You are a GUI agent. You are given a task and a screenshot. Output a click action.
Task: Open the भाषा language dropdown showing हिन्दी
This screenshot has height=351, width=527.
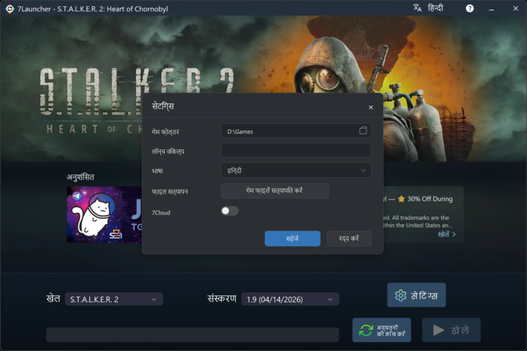point(296,171)
